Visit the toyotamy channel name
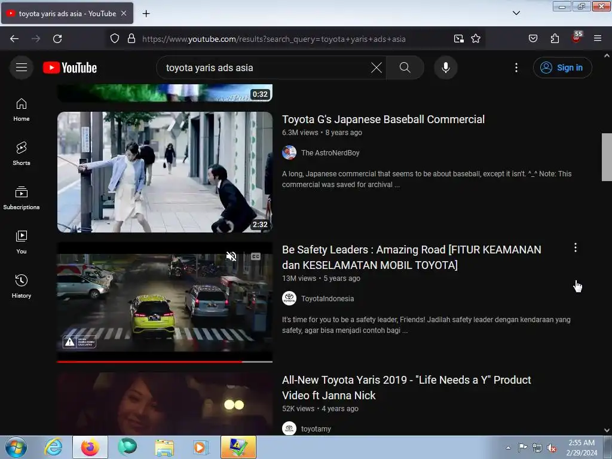Screen dimensions: 612x459 pyautogui.click(x=316, y=429)
